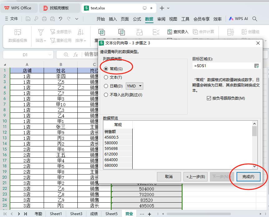
Task: Go to the last sheet tab arrow
Action: point(25,214)
